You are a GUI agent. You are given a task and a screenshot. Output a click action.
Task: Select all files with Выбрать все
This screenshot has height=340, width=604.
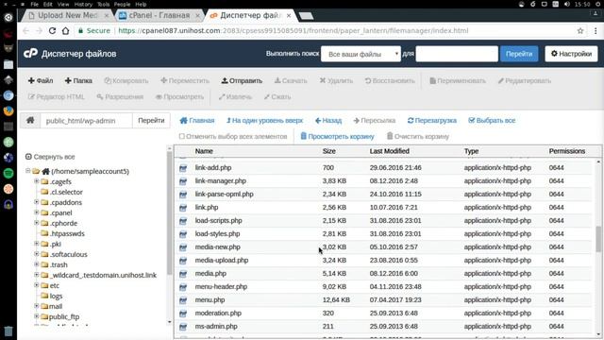[x=492, y=120]
